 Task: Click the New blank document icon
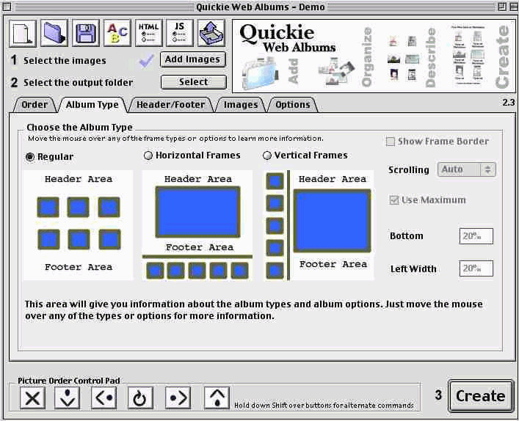tap(23, 33)
